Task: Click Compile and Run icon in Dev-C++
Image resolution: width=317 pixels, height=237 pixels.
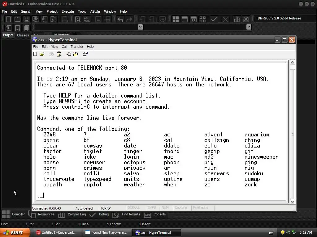Action: coord(193,19)
